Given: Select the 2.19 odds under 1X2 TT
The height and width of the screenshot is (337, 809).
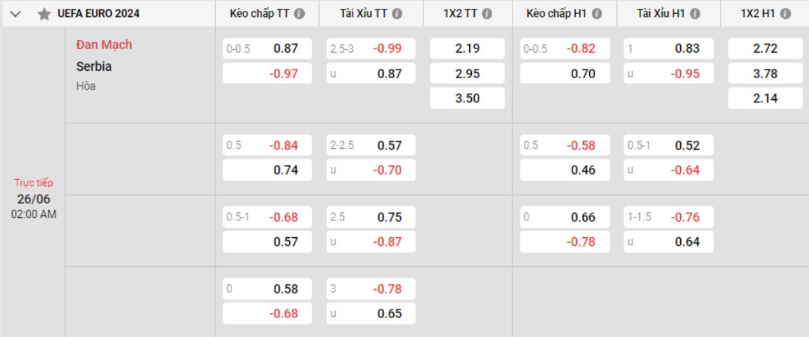Looking at the screenshot, I should click(467, 49).
